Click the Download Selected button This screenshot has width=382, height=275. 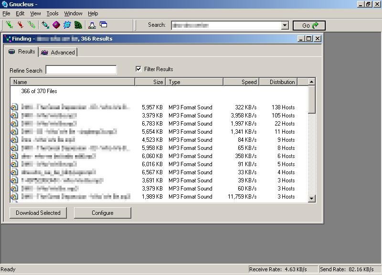tap(38, 213)
